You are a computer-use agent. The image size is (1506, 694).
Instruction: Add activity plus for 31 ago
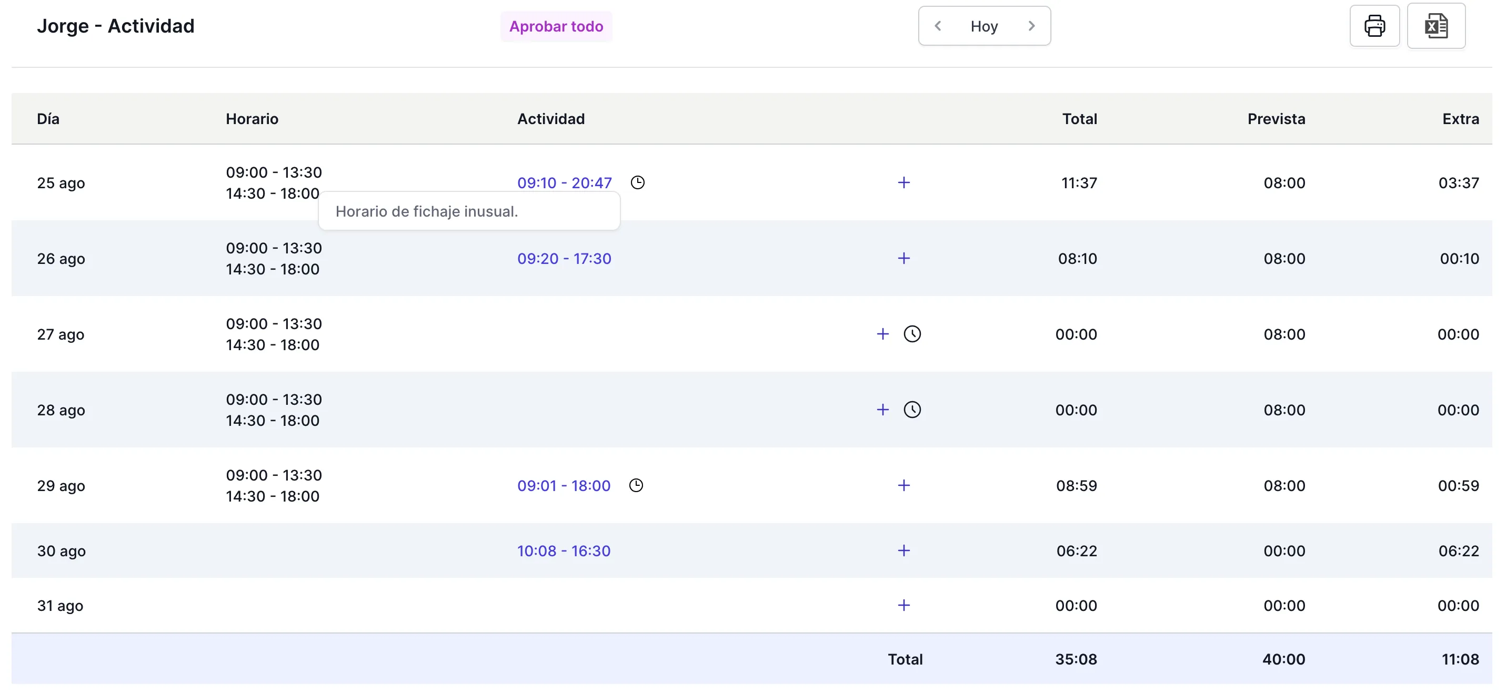pos(903,605)
